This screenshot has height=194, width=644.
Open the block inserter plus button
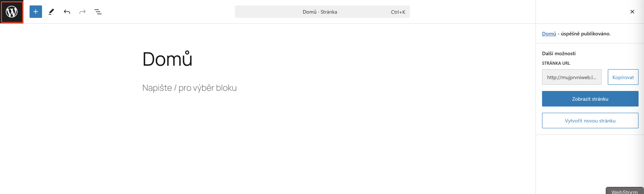point(36,12)
